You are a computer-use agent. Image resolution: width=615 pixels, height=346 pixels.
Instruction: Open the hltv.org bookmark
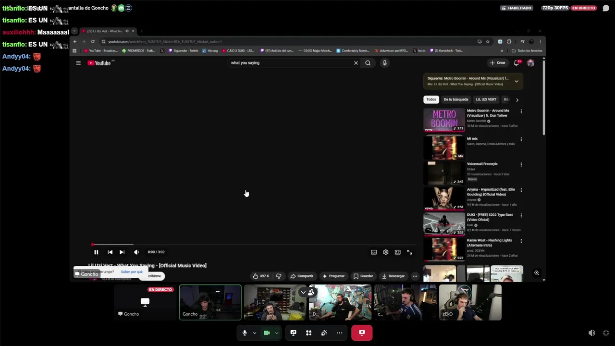(210, 50)
